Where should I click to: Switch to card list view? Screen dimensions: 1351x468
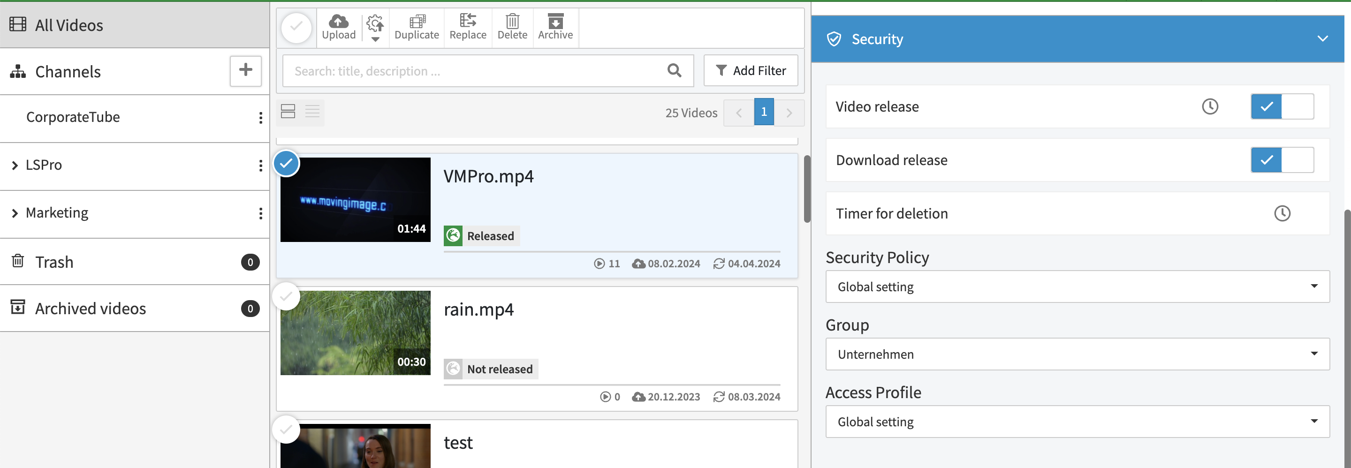point(288,112)
